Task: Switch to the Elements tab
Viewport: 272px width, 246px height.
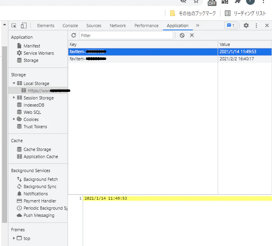Action: [46, 26]
